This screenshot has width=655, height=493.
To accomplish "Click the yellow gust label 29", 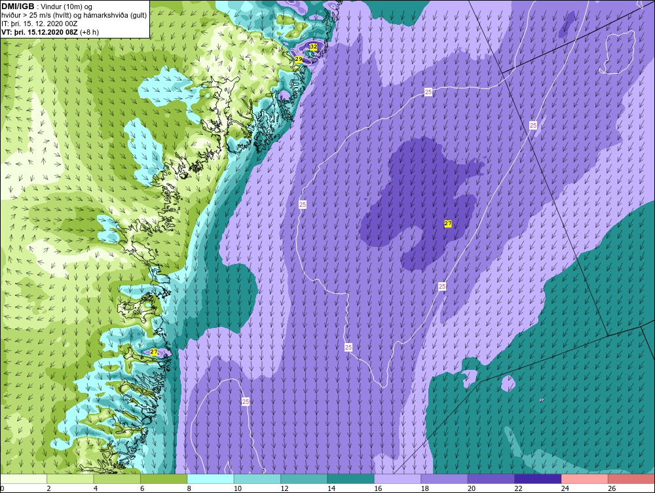I will pyautogui.click(x=298, y=60).
